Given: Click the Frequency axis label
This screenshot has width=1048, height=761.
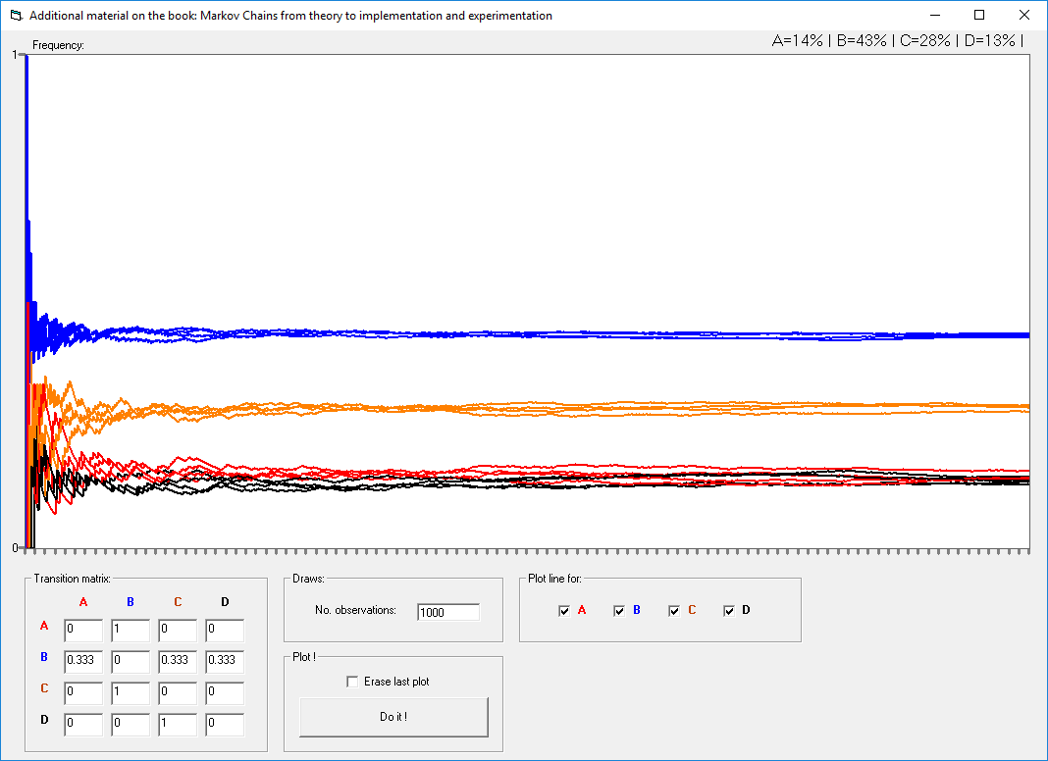Looking at the screenshot, I should click(59, 44).
